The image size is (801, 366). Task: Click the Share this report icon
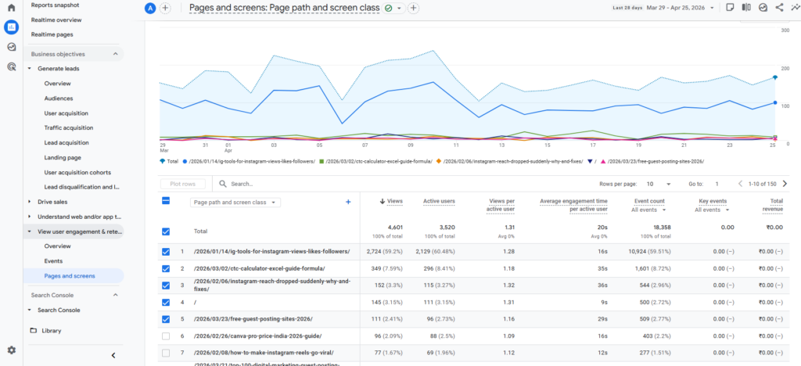click(779, 8)
